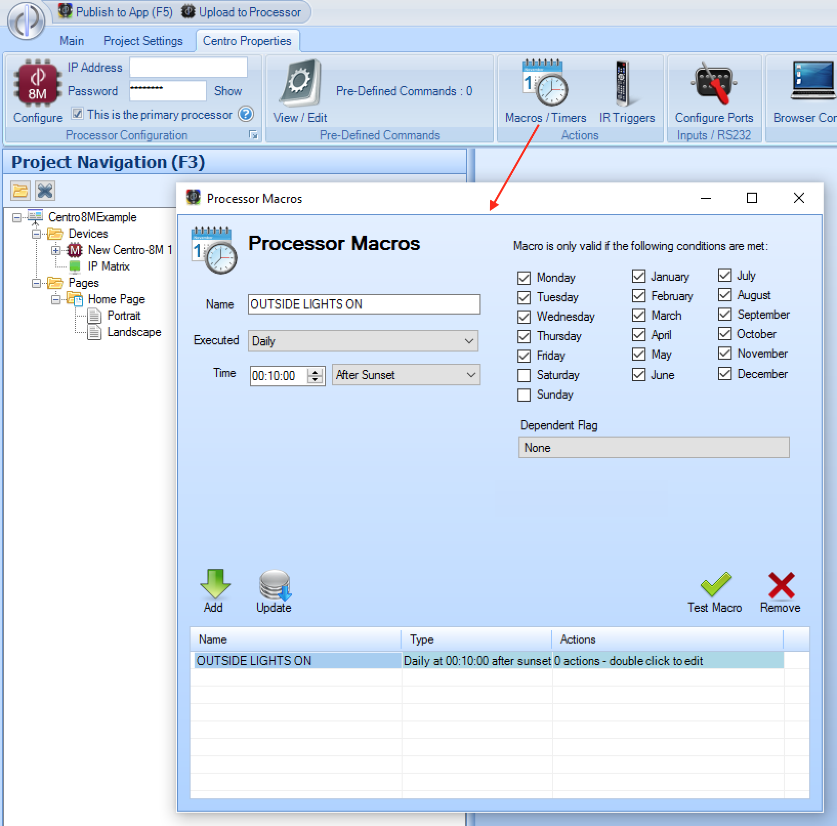Viewport: 837px width, 826px height.
Task: Switch to the Main tab
Action: tap(71, 40)
